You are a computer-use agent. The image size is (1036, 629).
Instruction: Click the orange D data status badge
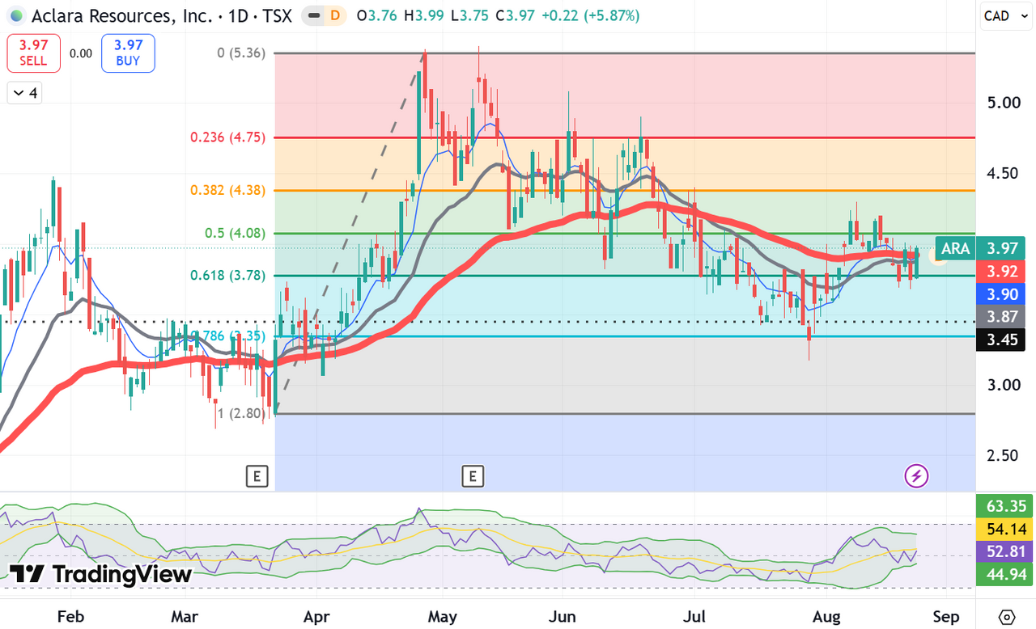(336, 15)
